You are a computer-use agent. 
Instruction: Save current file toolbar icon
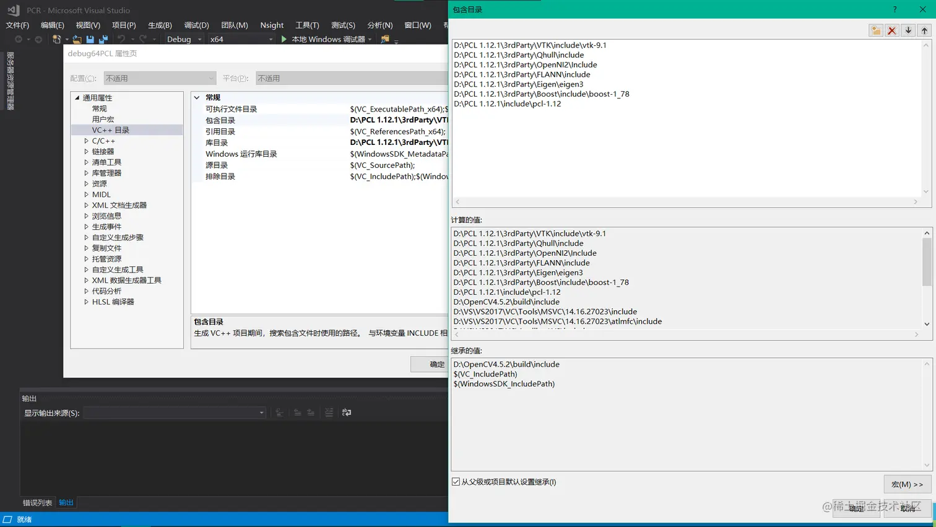(90, 39)
